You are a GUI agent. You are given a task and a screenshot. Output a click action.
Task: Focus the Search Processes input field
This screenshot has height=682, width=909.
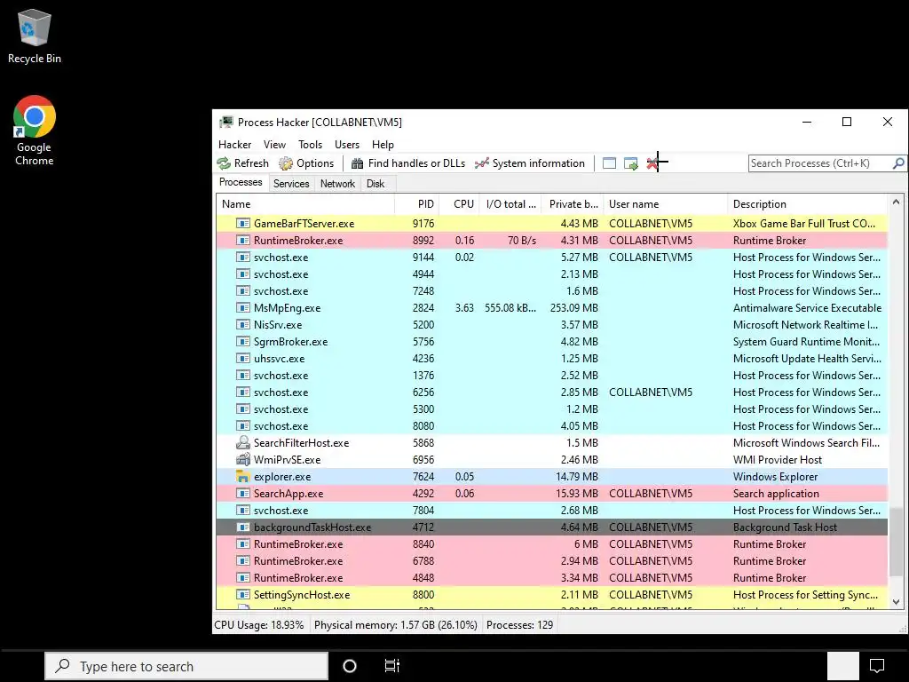tap(819, 163)
